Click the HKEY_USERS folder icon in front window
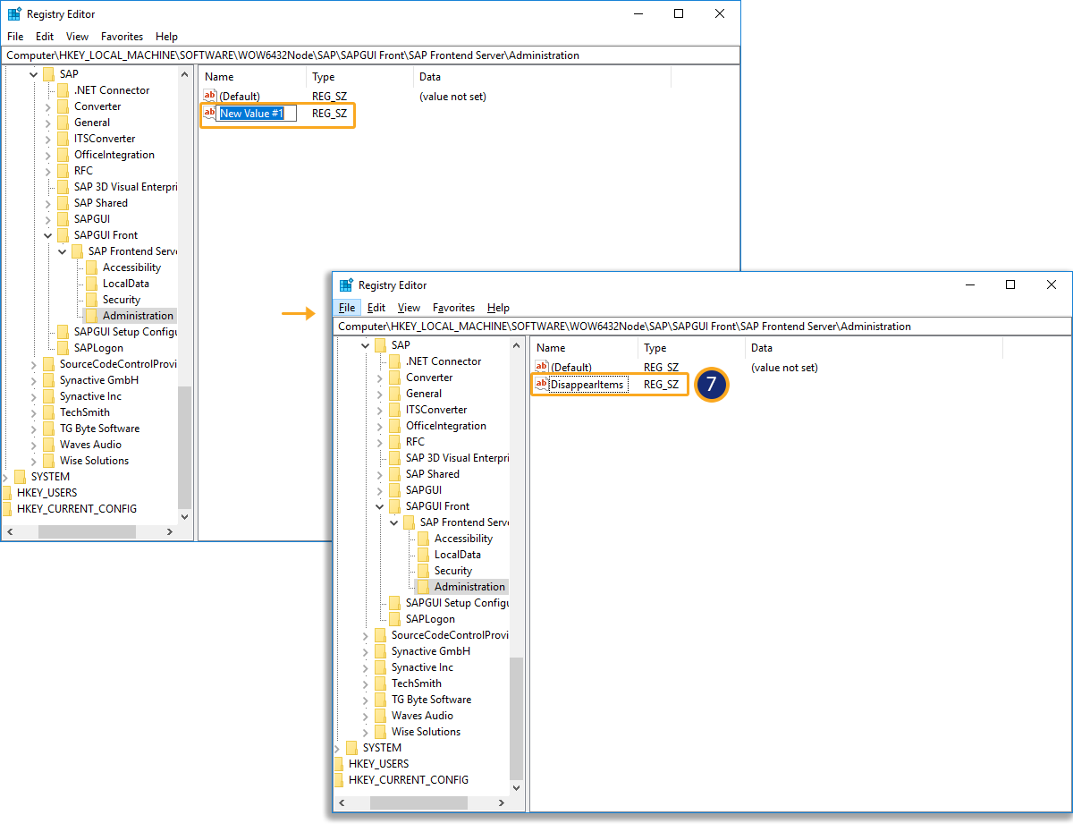1073x832 pixels. click(x=339, y=764)
